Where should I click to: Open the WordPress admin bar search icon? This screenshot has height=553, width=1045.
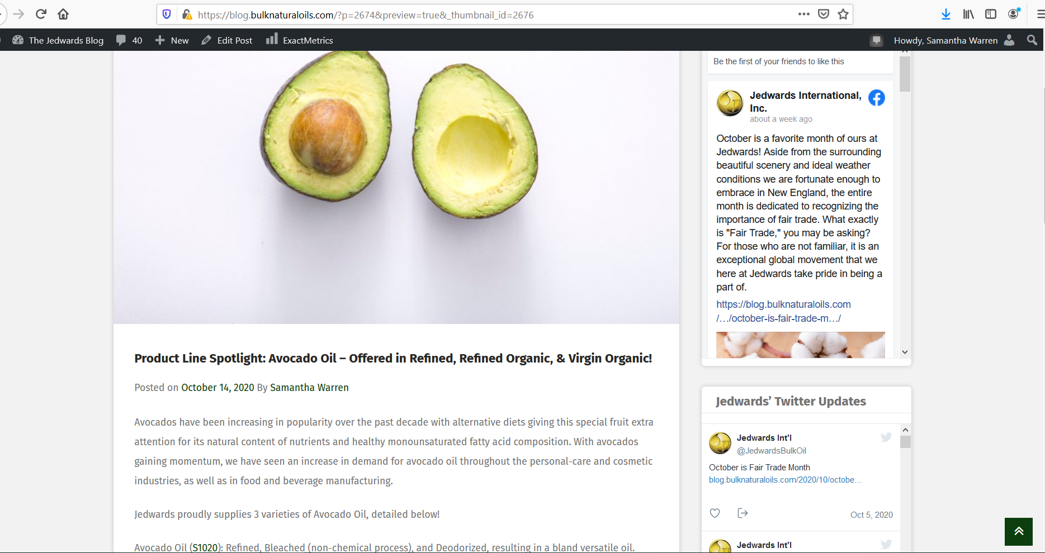[1032, 40]
